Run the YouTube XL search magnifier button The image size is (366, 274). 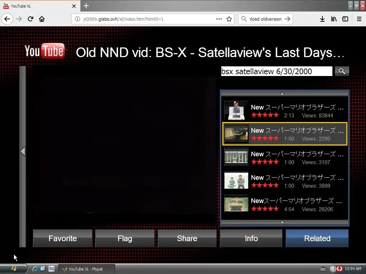point(342,71)
